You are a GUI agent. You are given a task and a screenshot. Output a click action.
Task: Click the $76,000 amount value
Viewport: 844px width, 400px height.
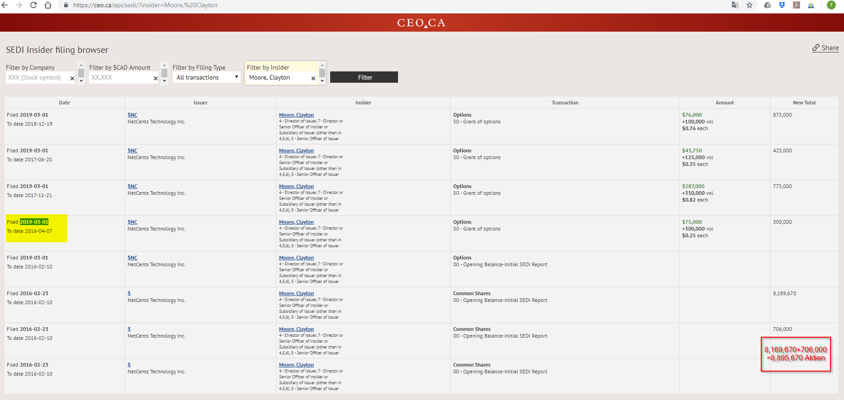(692, 115)
